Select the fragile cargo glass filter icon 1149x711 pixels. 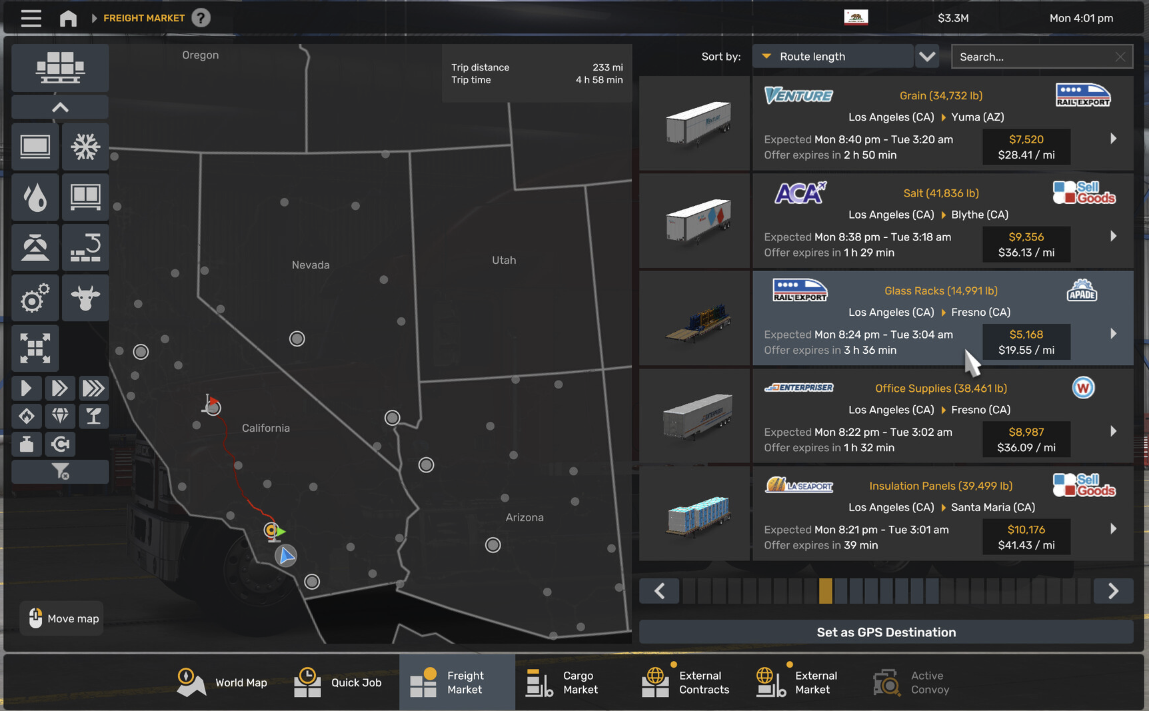pyautogui.click(x=94, y=416)
